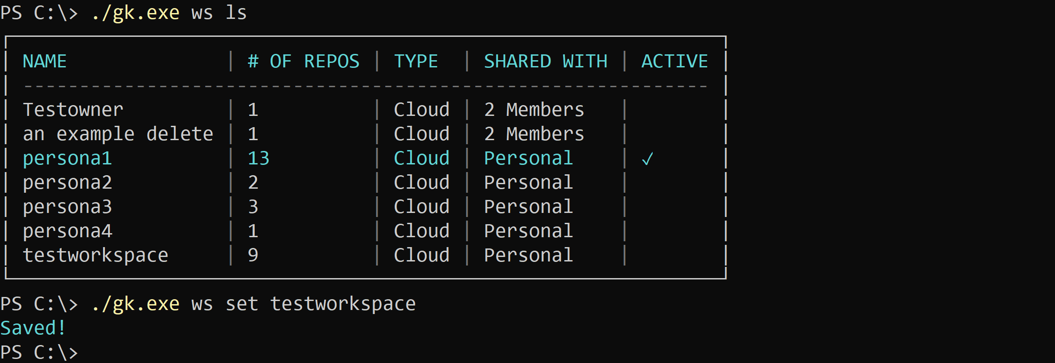Click the Testowner workspace name
Viewport: 1055px width, 363px height.
click(73, 110)
